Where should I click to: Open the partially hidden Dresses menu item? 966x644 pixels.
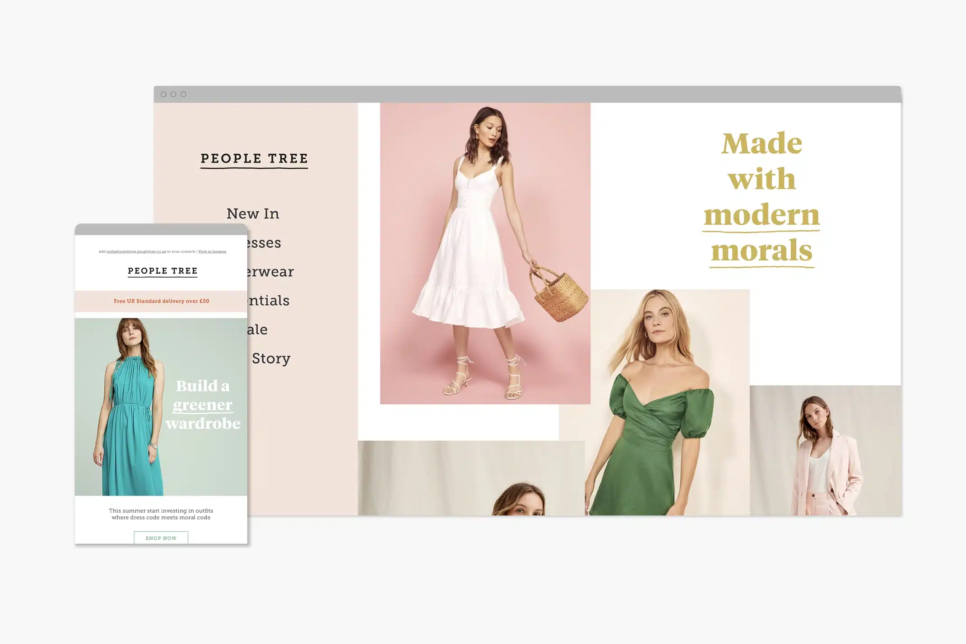[265, 243]
